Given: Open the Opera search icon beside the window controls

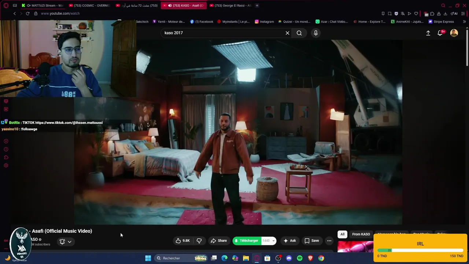Looking at the screenshot, I should [443, 5].
